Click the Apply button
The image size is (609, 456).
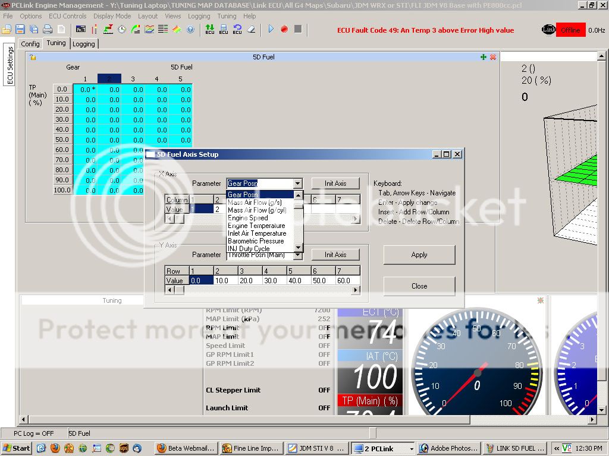click(419, 255)
